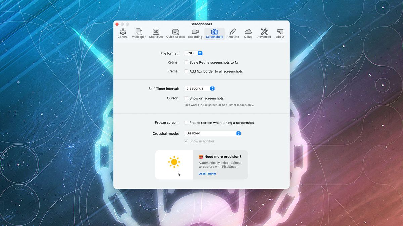The height and width of the screenshot is (226, 403).
Task: Click the File format: label
Action: coord(170,53)
